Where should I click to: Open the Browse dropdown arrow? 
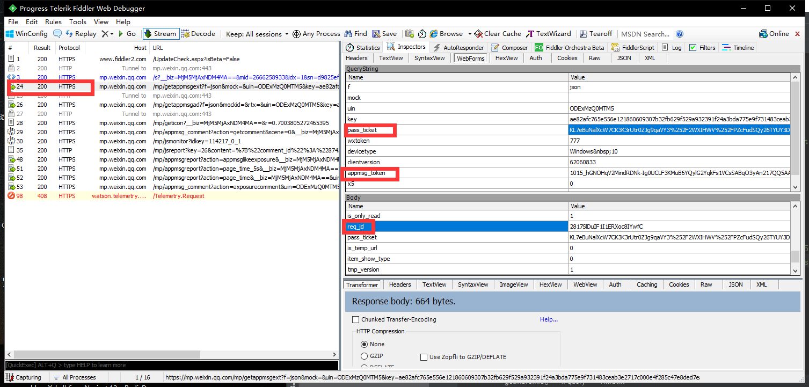[469, 34]
